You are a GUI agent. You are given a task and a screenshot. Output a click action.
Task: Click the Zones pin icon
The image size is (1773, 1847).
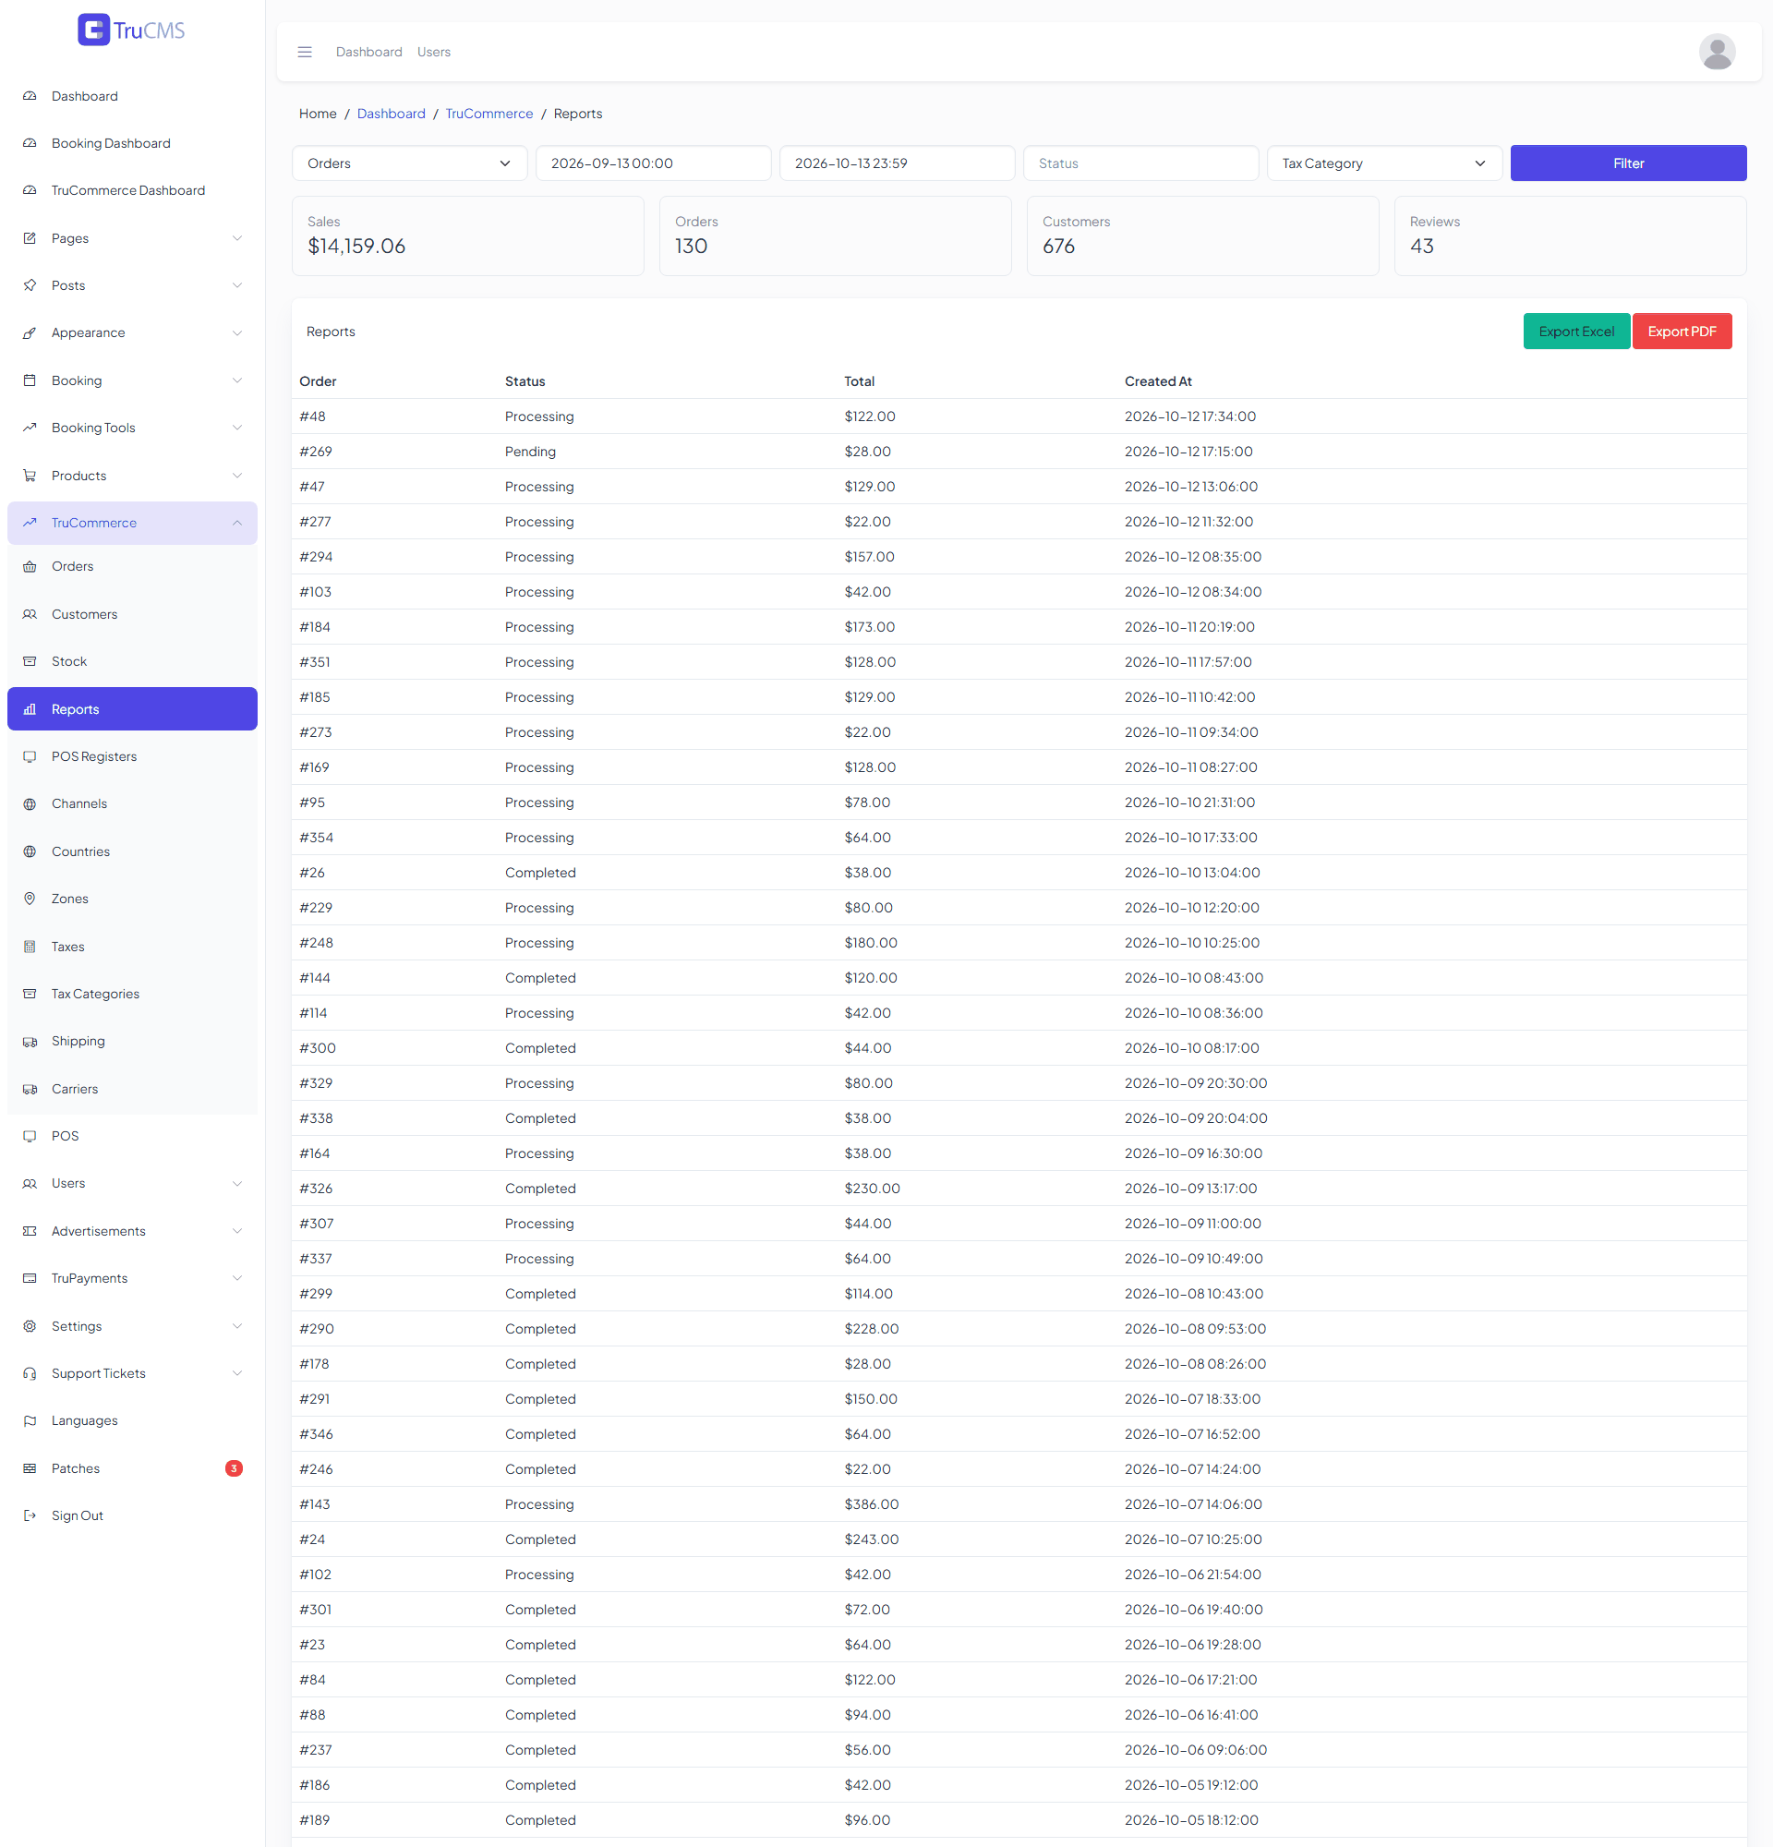tap(30, 899)
